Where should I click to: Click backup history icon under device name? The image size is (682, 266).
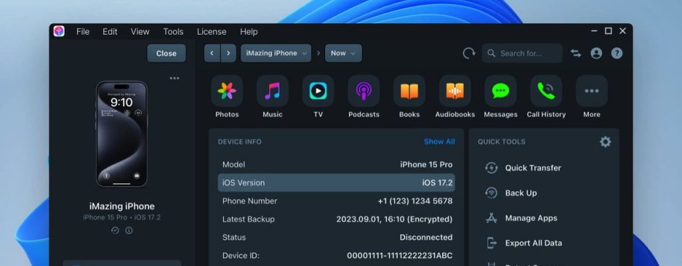(115, 230)
